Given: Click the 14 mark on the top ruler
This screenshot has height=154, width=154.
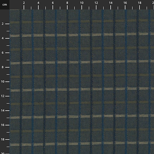Looking at the screenshot, I should 110,3.
